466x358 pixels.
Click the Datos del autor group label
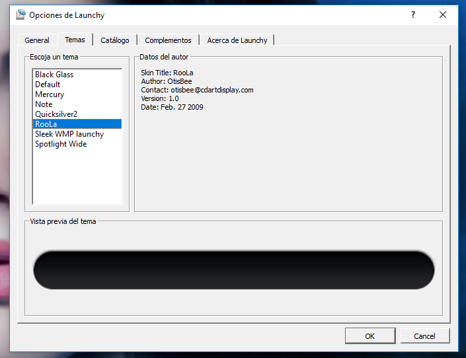pyautogui.click(x=164, y=57)
